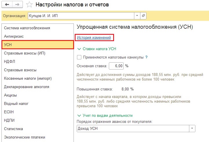Viewport: 209px width, 142px height.
Task: Open Декларирование алкоголя section
Action: pyautogui.click(x=38, y=87)
